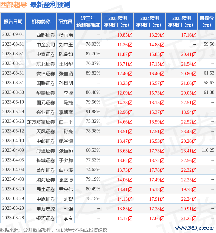Click the 60.53% accuracy value
The height and width of the screenshot is (233, 216).
(93, 150)
